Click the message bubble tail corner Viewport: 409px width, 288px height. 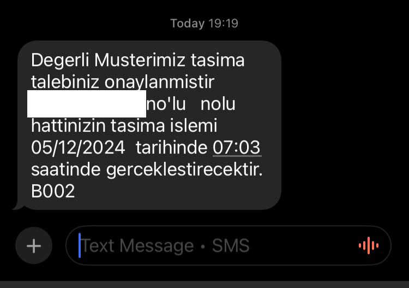coord(19,205)
